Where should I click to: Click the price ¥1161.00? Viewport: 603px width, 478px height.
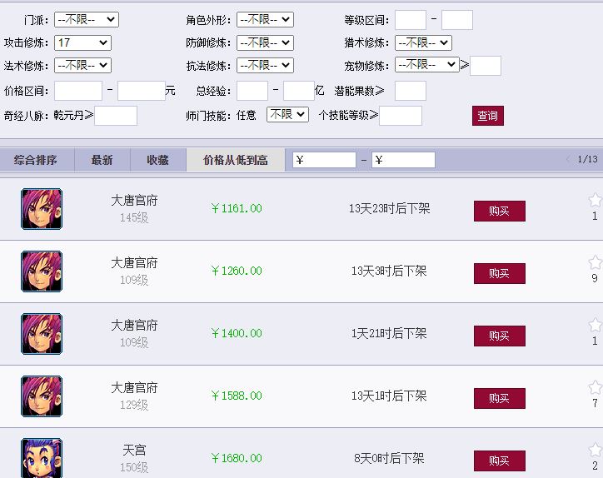click(237, 208)
